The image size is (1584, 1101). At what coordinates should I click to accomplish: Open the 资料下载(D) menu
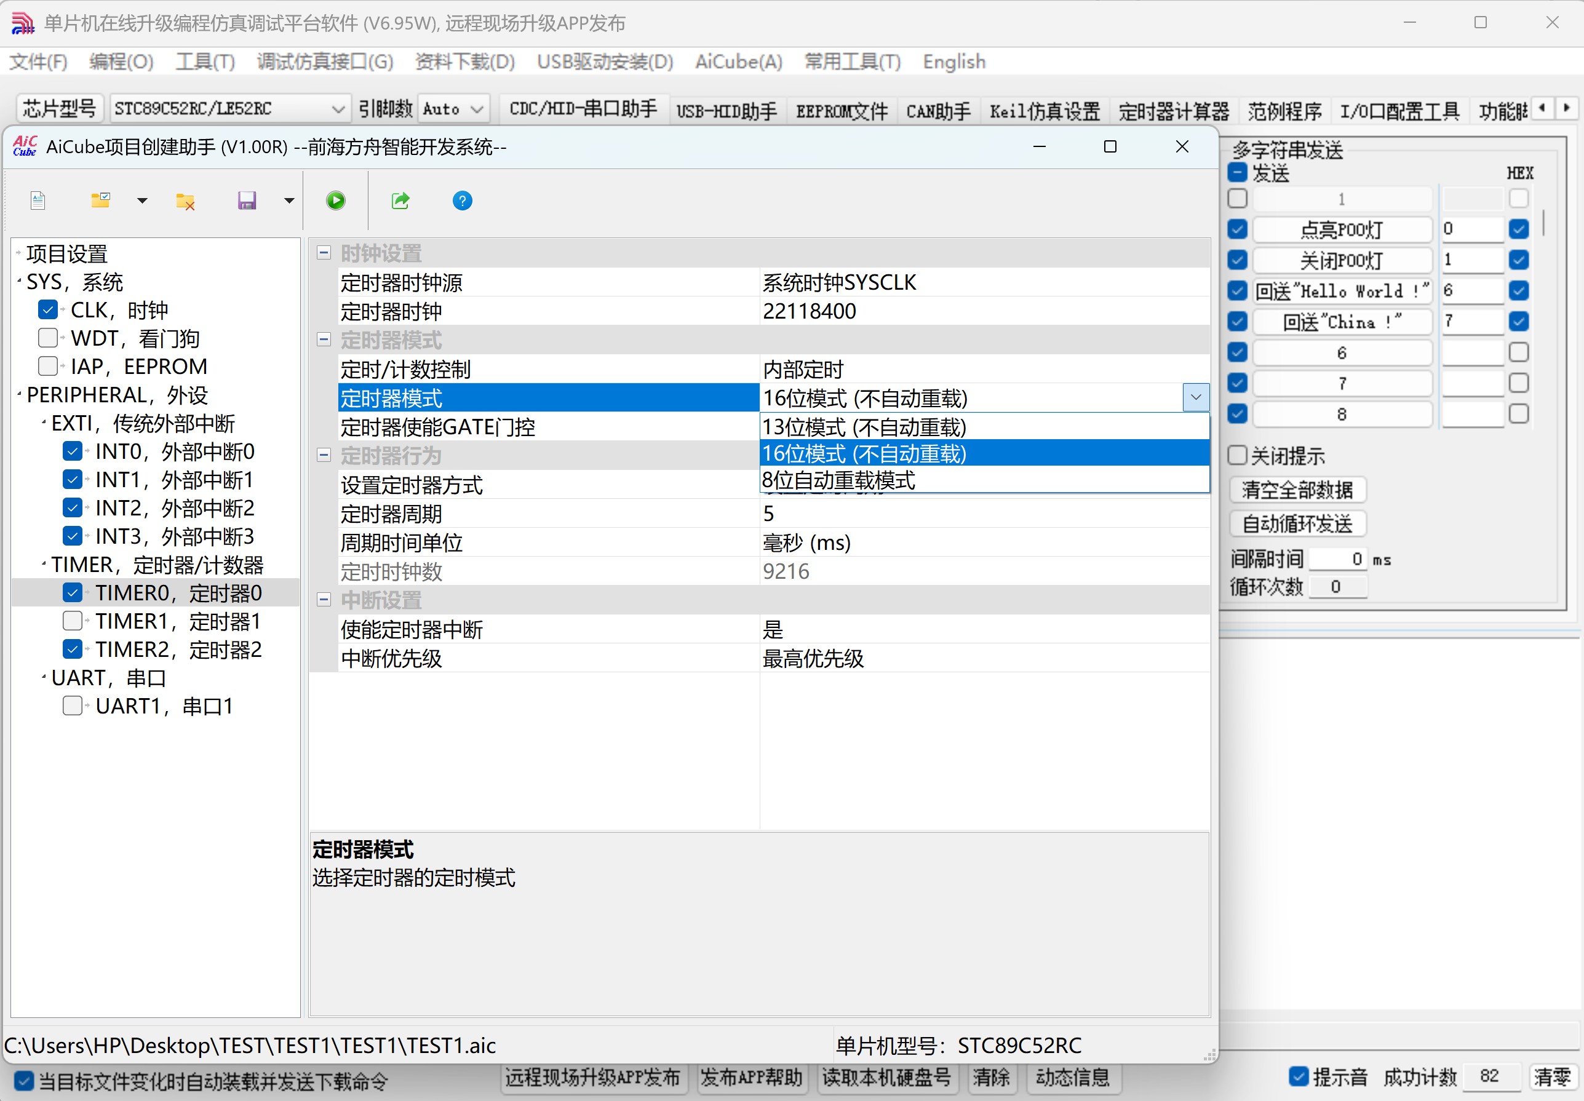465,62
